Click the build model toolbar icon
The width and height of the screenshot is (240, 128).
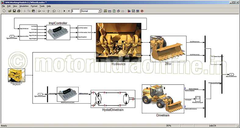[x=109, y=11]
